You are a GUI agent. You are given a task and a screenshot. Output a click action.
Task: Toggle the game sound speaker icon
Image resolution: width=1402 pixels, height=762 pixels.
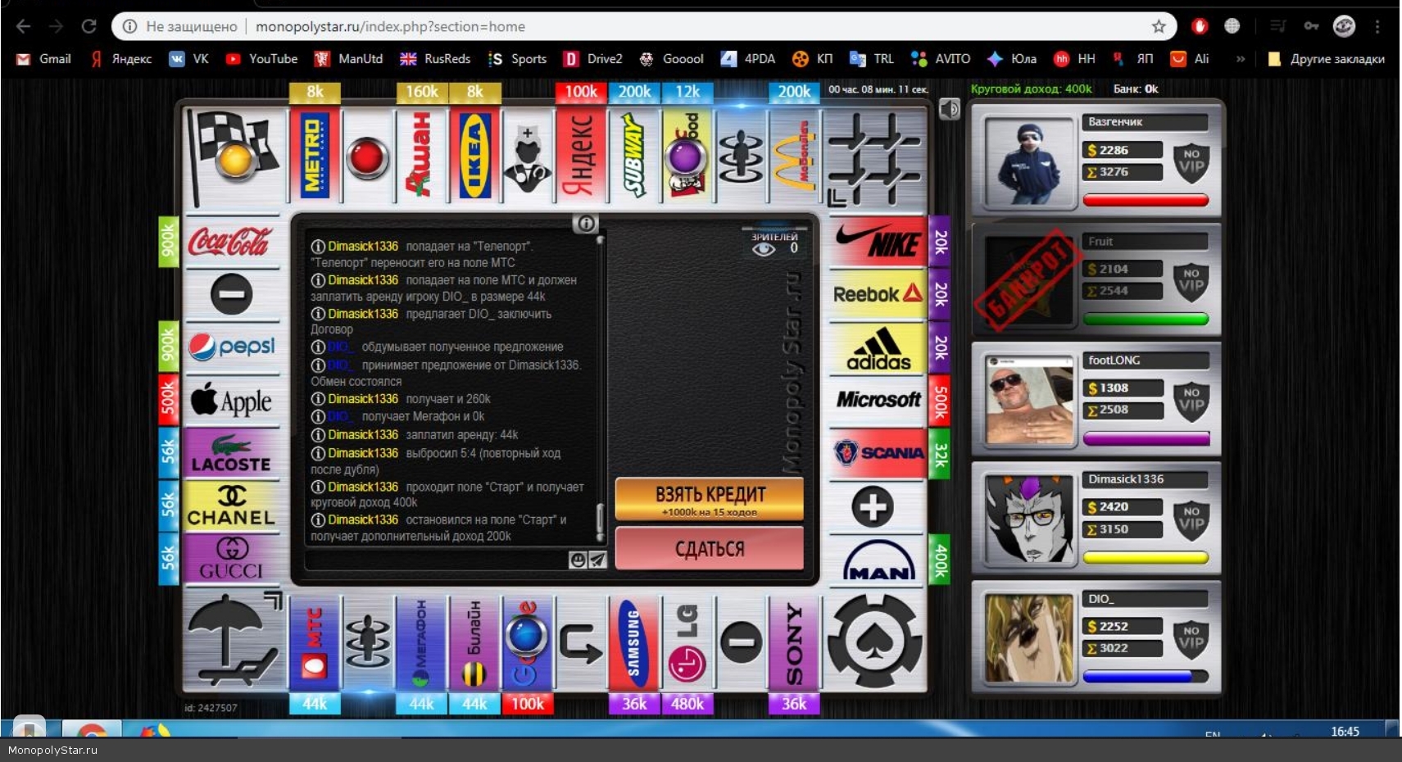pos(949,109)
